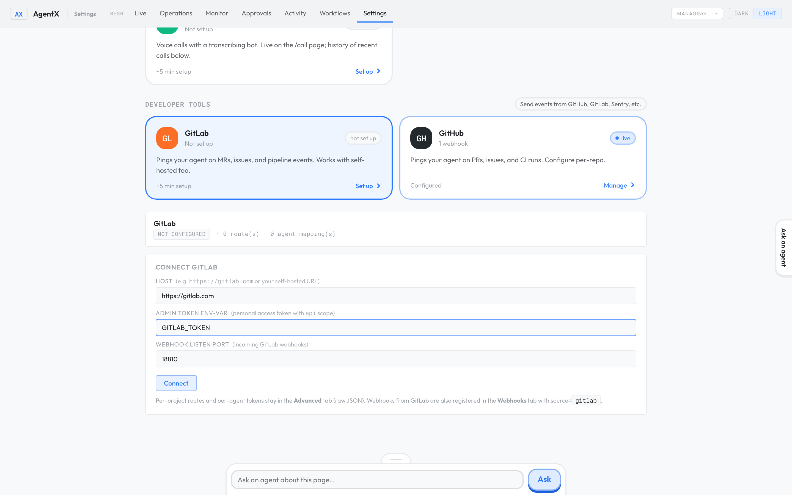Select the active Settings tab
792x495 pixels.
point(375,13)
